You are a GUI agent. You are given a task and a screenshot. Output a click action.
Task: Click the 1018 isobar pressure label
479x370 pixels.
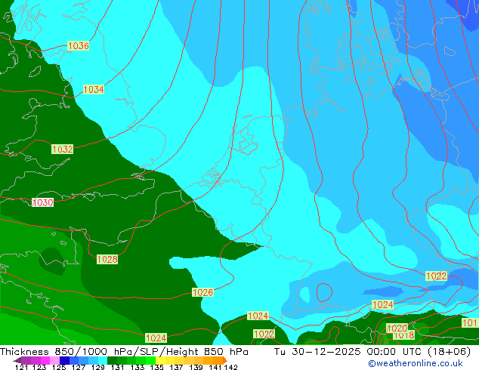tap(403, 335)
